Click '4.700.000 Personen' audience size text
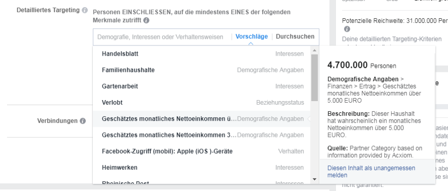Image resolution: width=448 pixels, height=191 pixels. (362, 65)
